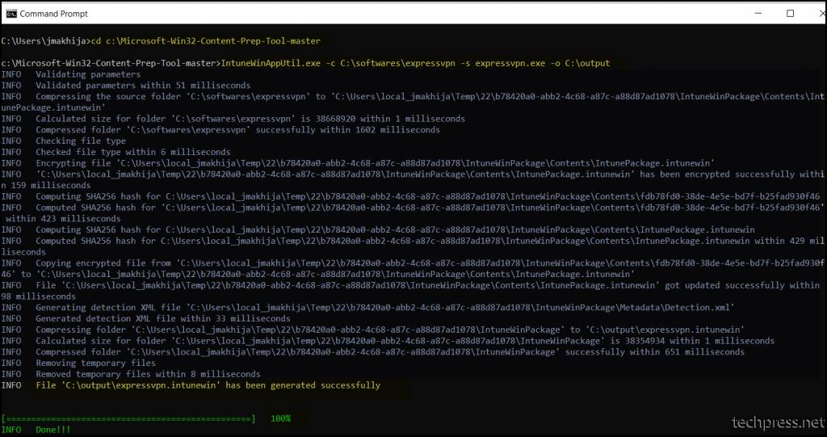Click 'successfully within 651 milliseconds' line
This screenshot has height=437, width=827.
tap(373, 352)
